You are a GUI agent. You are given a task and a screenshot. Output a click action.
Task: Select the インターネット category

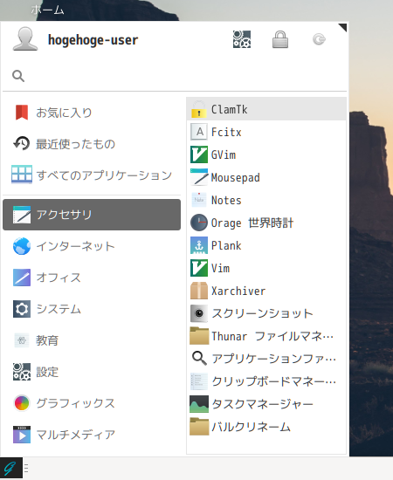(92, 246)
